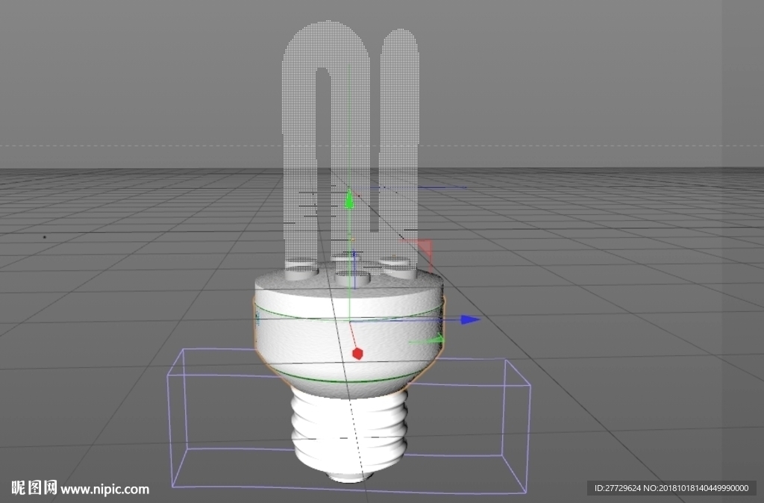This screenshot has width=764, height=503.
Task: Click the bottom metal contact tip of the bulb
Action: tap(348, 475)
